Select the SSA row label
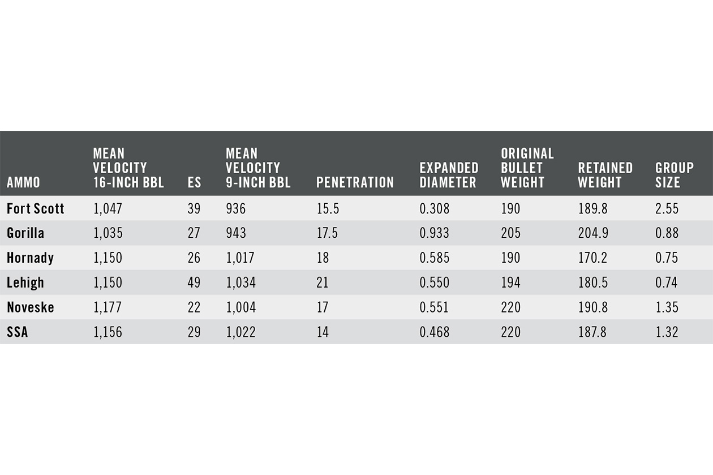This screenshot has height=475, width=713. pos(18,332)
